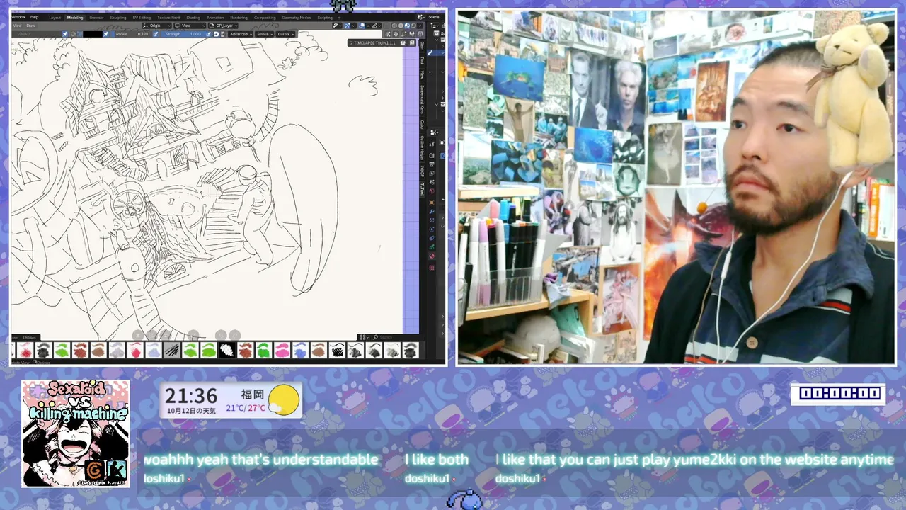Open the Draw menu in viewport header

pos(31,25)
